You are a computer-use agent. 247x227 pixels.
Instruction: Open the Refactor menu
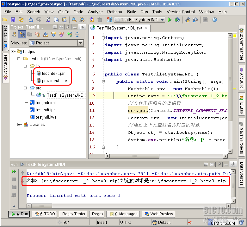115,12
